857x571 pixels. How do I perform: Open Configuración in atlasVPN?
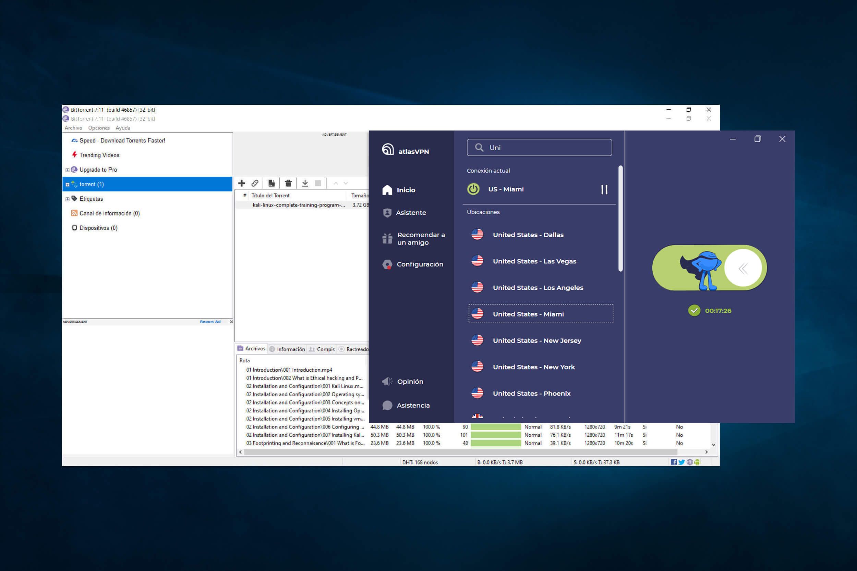coord(413,264)
